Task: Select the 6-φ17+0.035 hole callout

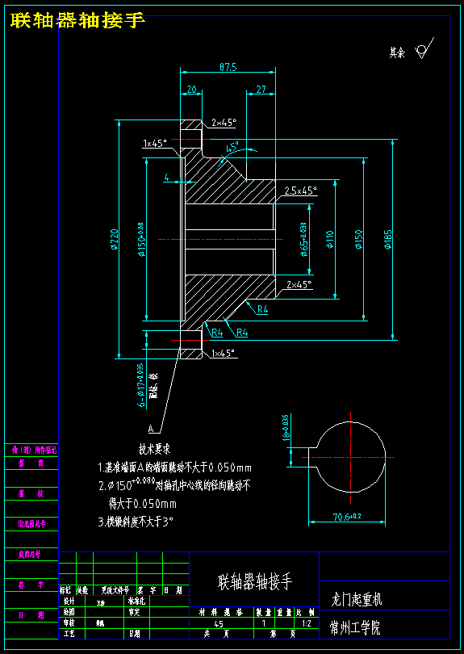Action: [140, 385]
